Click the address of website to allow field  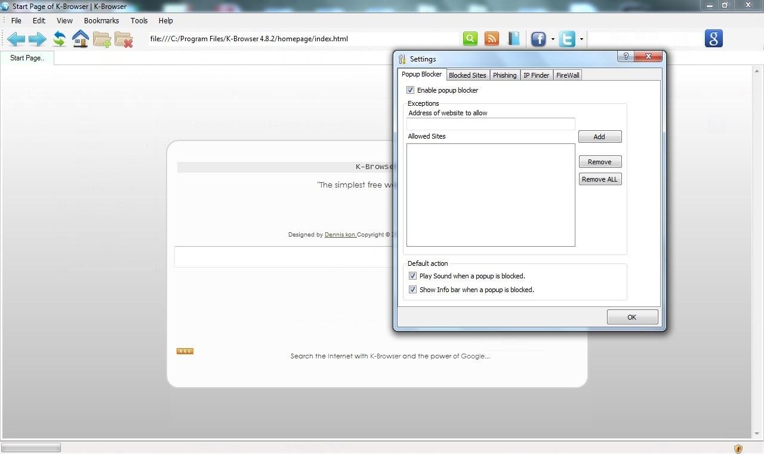[489, 124]
